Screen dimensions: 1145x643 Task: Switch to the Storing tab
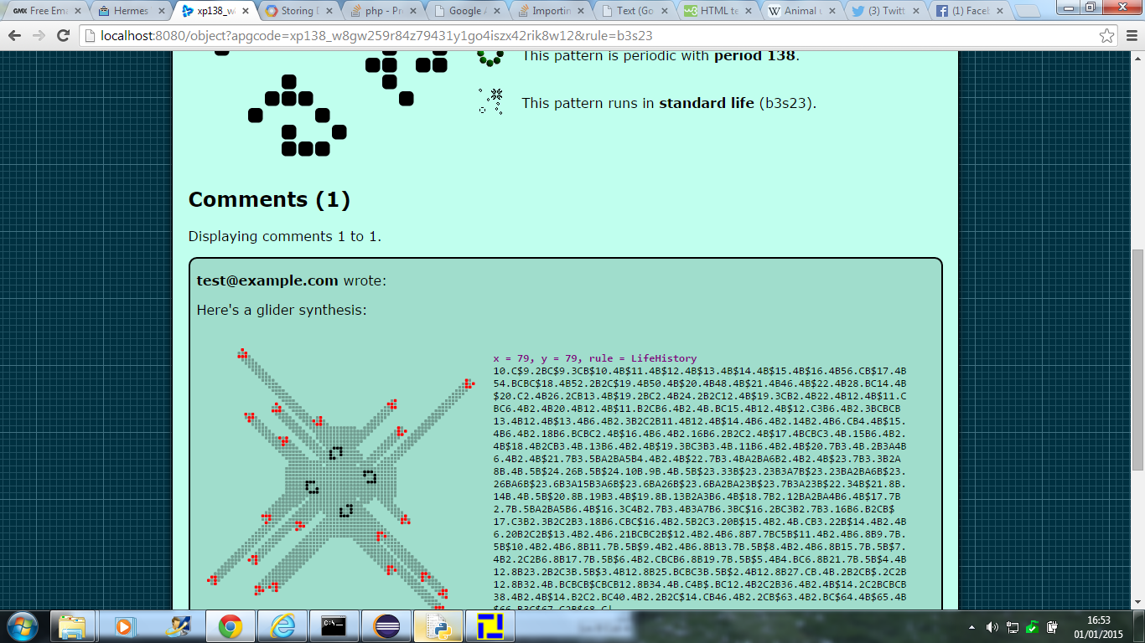coord(298,11)
